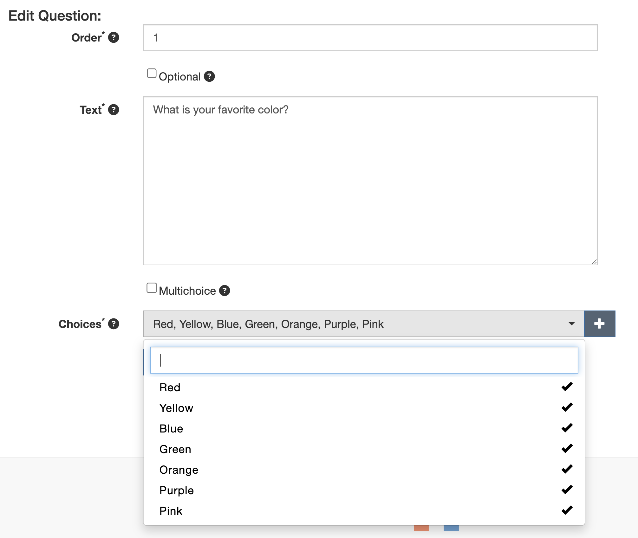Click the checkmark next to Pink option
Viewport: 638px width, 538px height.
tap(567, 510)
